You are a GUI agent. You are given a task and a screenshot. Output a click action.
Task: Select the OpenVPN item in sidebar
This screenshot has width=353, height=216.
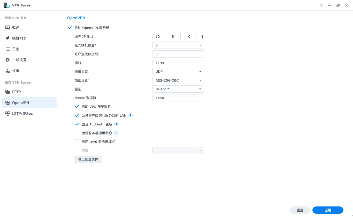tap(29, 103)
